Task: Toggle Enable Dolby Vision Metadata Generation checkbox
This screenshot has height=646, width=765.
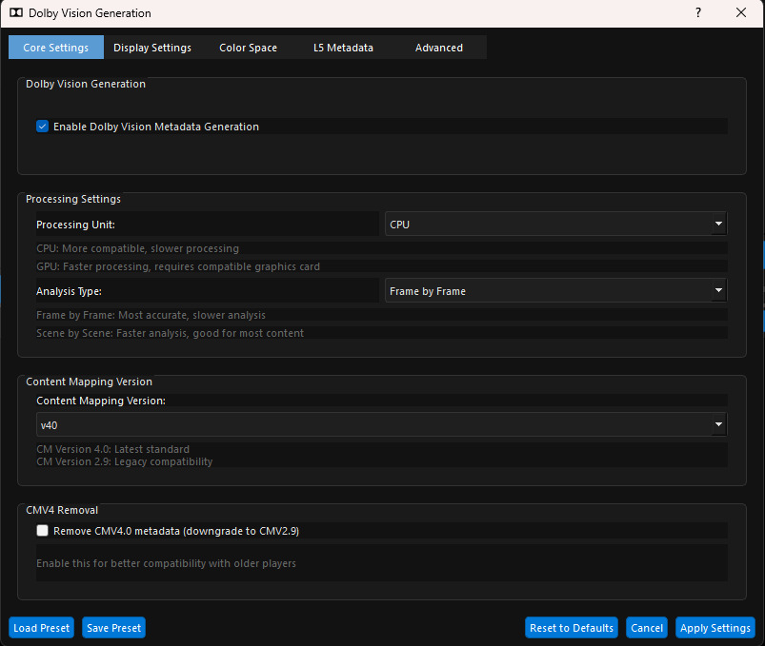Action: [x=43, y=127]
